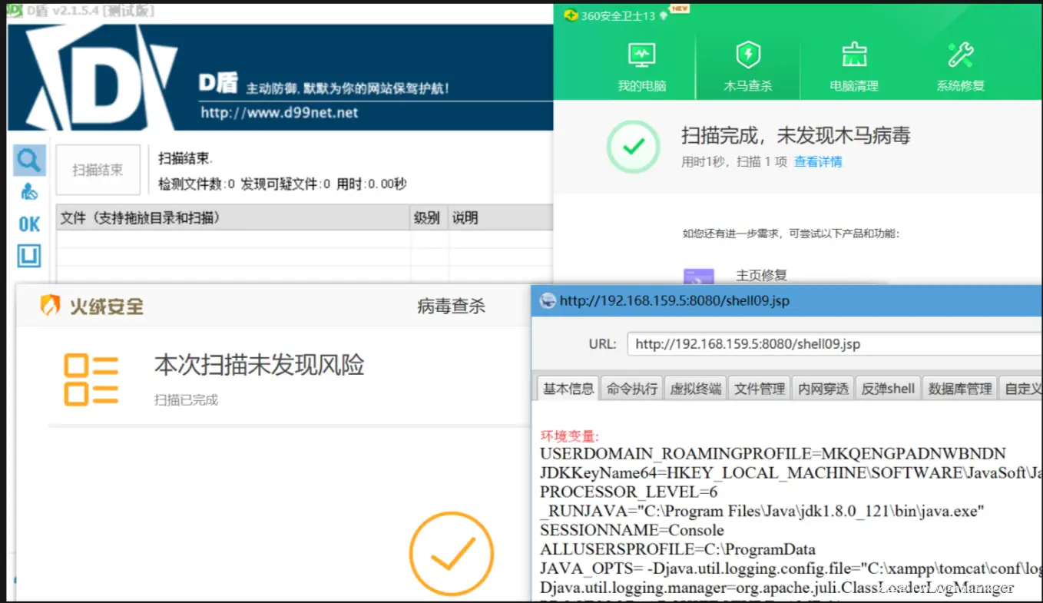1043x603 pixels.
Task: Switch to the 内网穿透 tab
Action: [x=823, y=389]
